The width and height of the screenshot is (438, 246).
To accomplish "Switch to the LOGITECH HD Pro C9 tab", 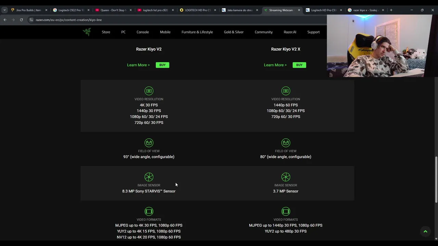I will (x=197, y=10).
